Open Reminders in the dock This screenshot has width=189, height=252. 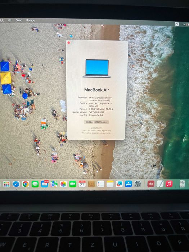(x=100, y=184)
